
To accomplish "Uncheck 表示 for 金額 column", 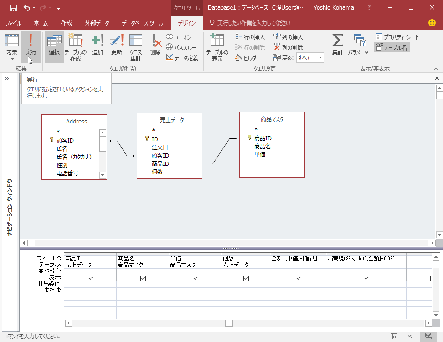I will tap(299, 278).
